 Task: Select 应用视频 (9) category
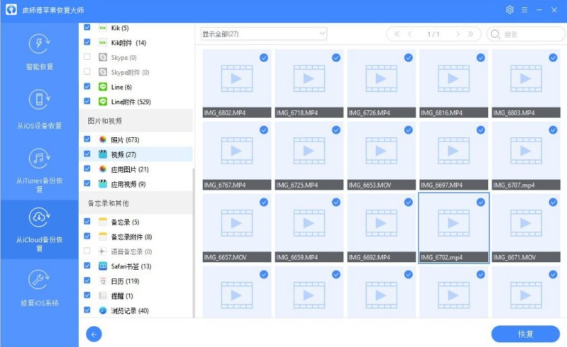coord(127,184)
